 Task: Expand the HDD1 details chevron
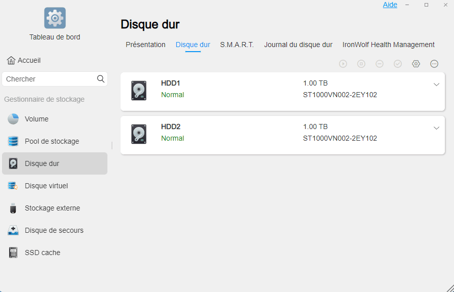[x=436, y=85]
